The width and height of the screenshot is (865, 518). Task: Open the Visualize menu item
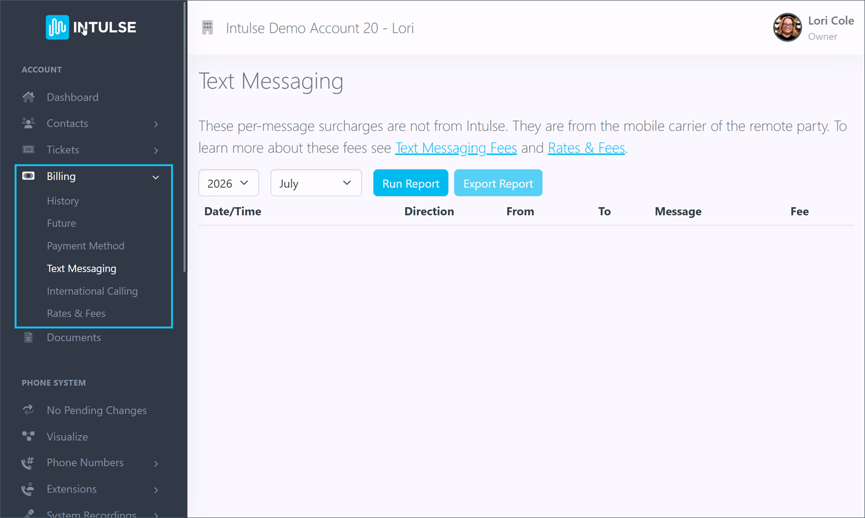(x=67, y=437)
